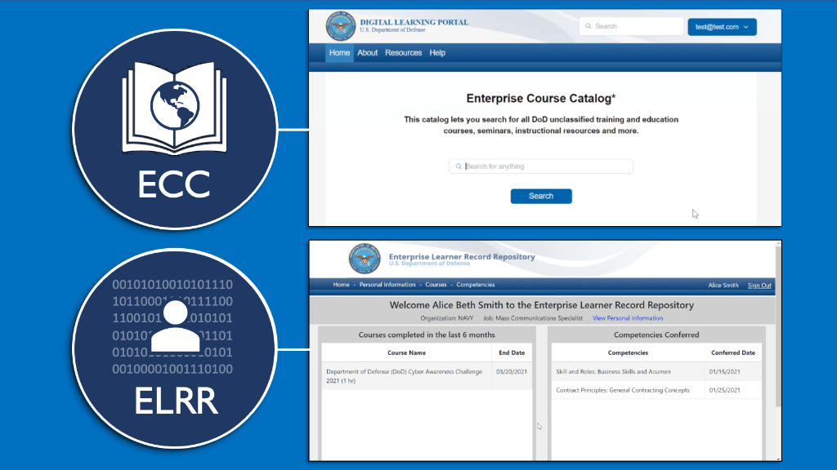The height and width of the screenshot is (470, 837).
Task: Open the About menu item
Action: [368, 53]
